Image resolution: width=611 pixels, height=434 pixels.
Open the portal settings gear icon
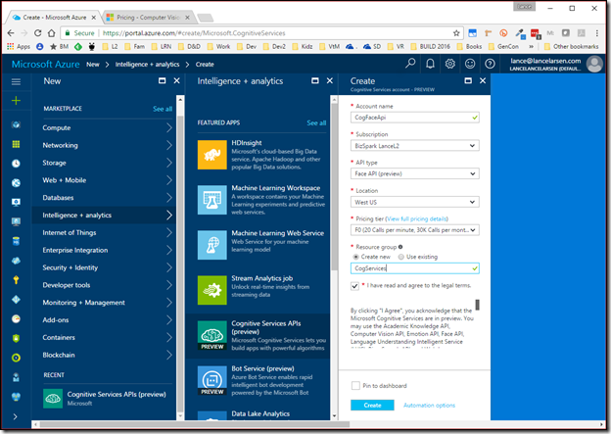pyautogui.click(x=450, y=63)
